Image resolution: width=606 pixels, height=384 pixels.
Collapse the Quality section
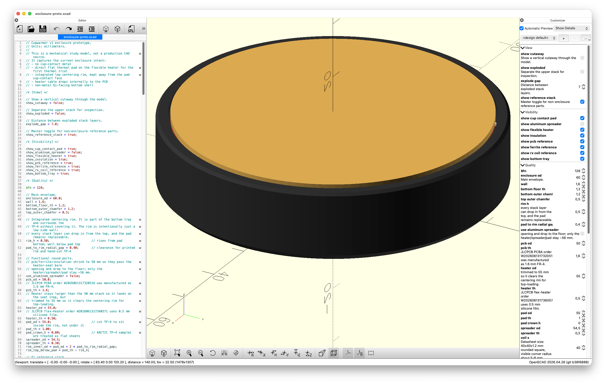coord(523,165)
